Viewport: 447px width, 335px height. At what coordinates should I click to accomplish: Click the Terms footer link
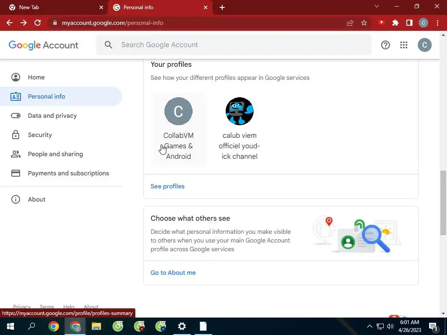(x=47, y=307)
